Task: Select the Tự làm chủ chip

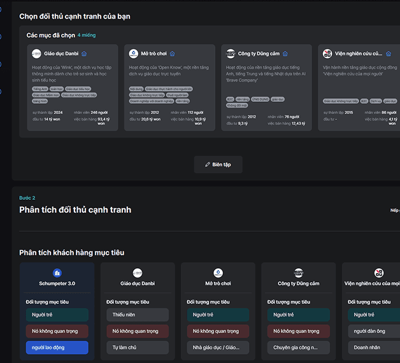Action: [138, 348]
